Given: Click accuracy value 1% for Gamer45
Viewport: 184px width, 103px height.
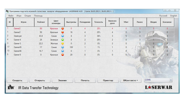Looking at the screenshot, I should 99,47.
